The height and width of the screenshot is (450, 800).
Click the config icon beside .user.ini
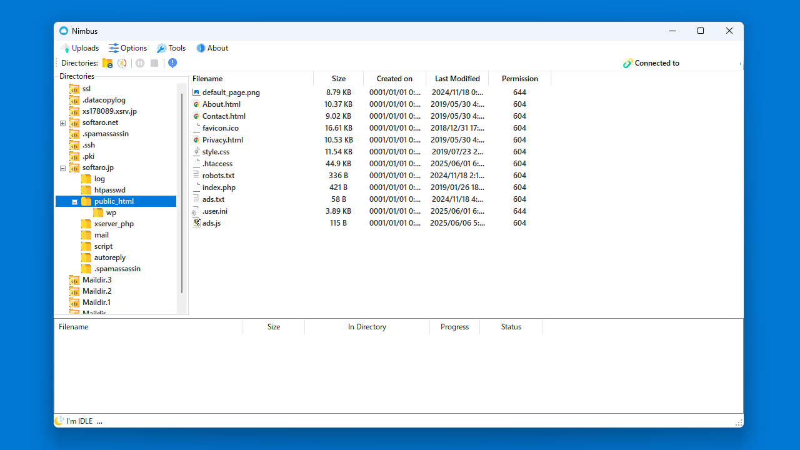196,211
